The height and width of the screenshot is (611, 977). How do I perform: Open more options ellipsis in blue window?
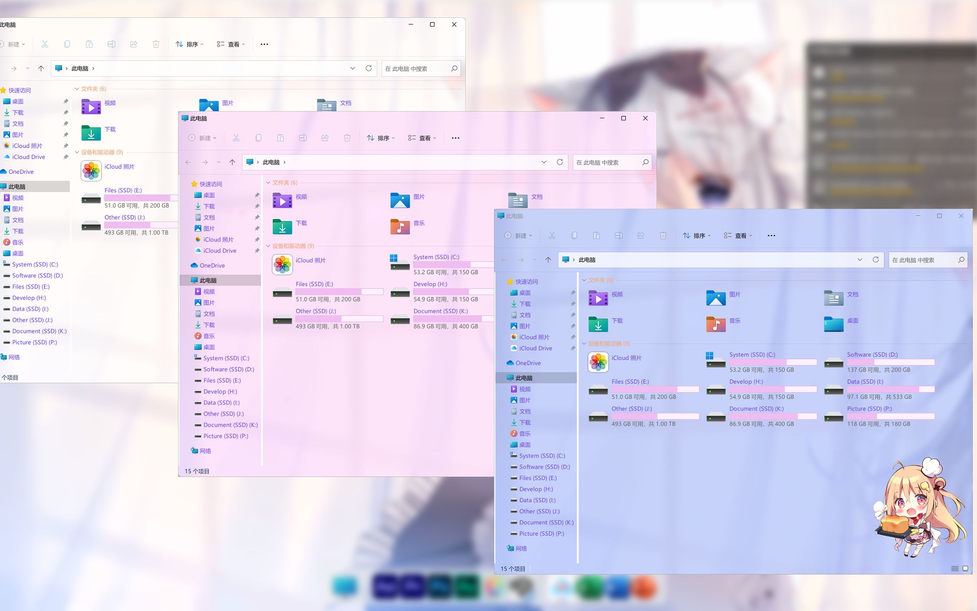[771, 235]
